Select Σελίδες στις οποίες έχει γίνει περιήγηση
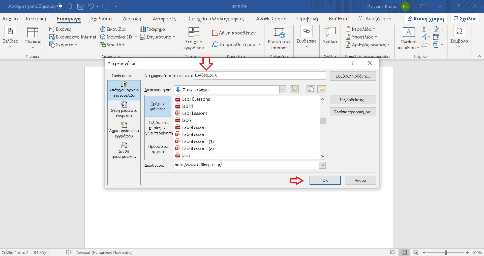This screenshot has height=256, width=484. pyautogui.click(x=159, y=128)
